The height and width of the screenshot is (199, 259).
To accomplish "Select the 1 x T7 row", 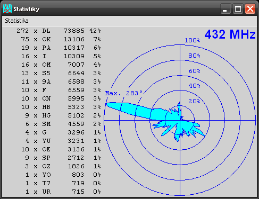I will [63, 183].
